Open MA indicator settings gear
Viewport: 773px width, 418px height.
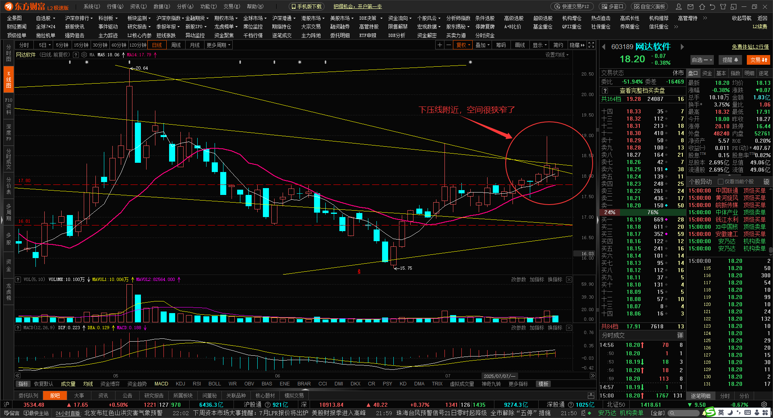84,55
